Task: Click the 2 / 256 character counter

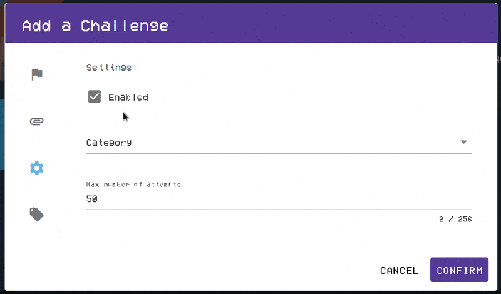Action: 455,220
